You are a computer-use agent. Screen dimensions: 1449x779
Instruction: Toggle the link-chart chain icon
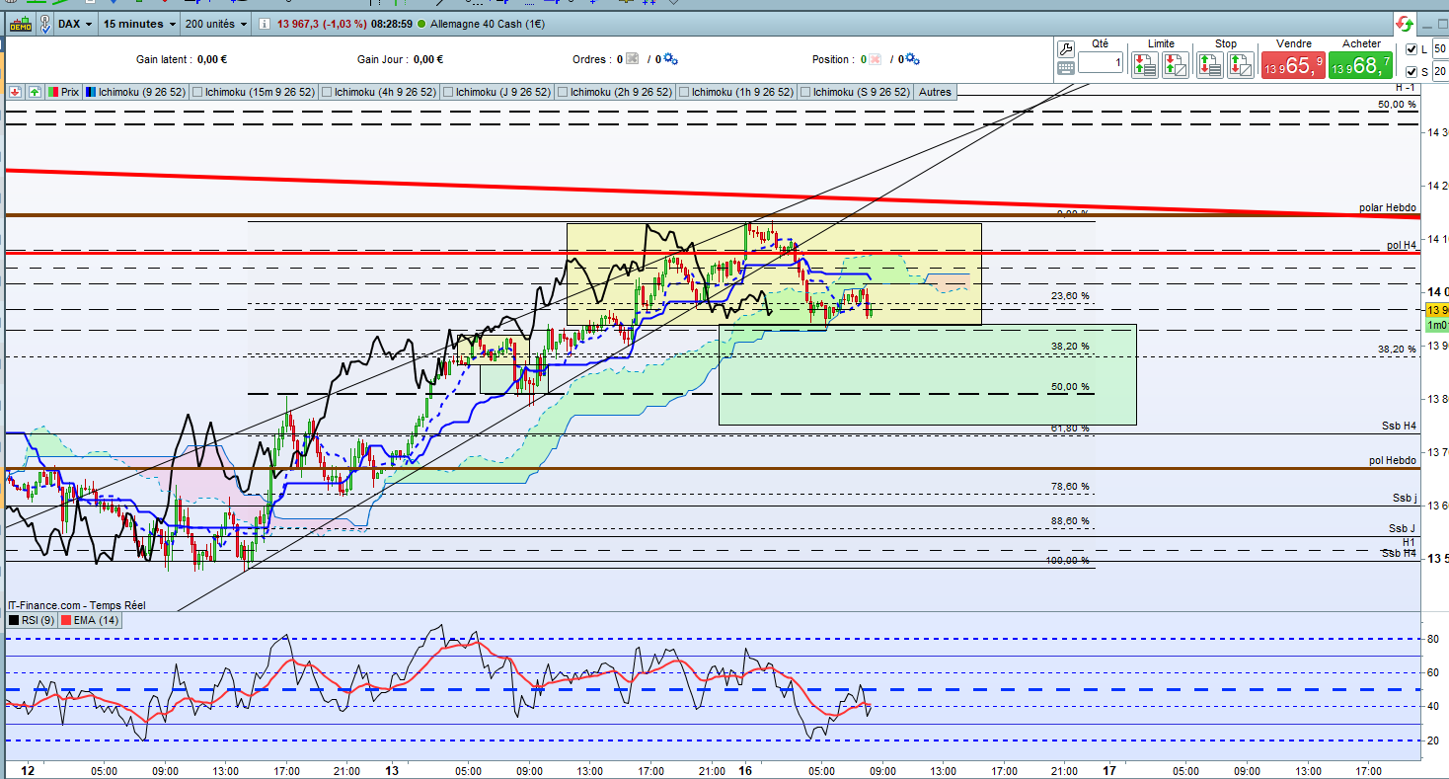(x=45, y=23)
